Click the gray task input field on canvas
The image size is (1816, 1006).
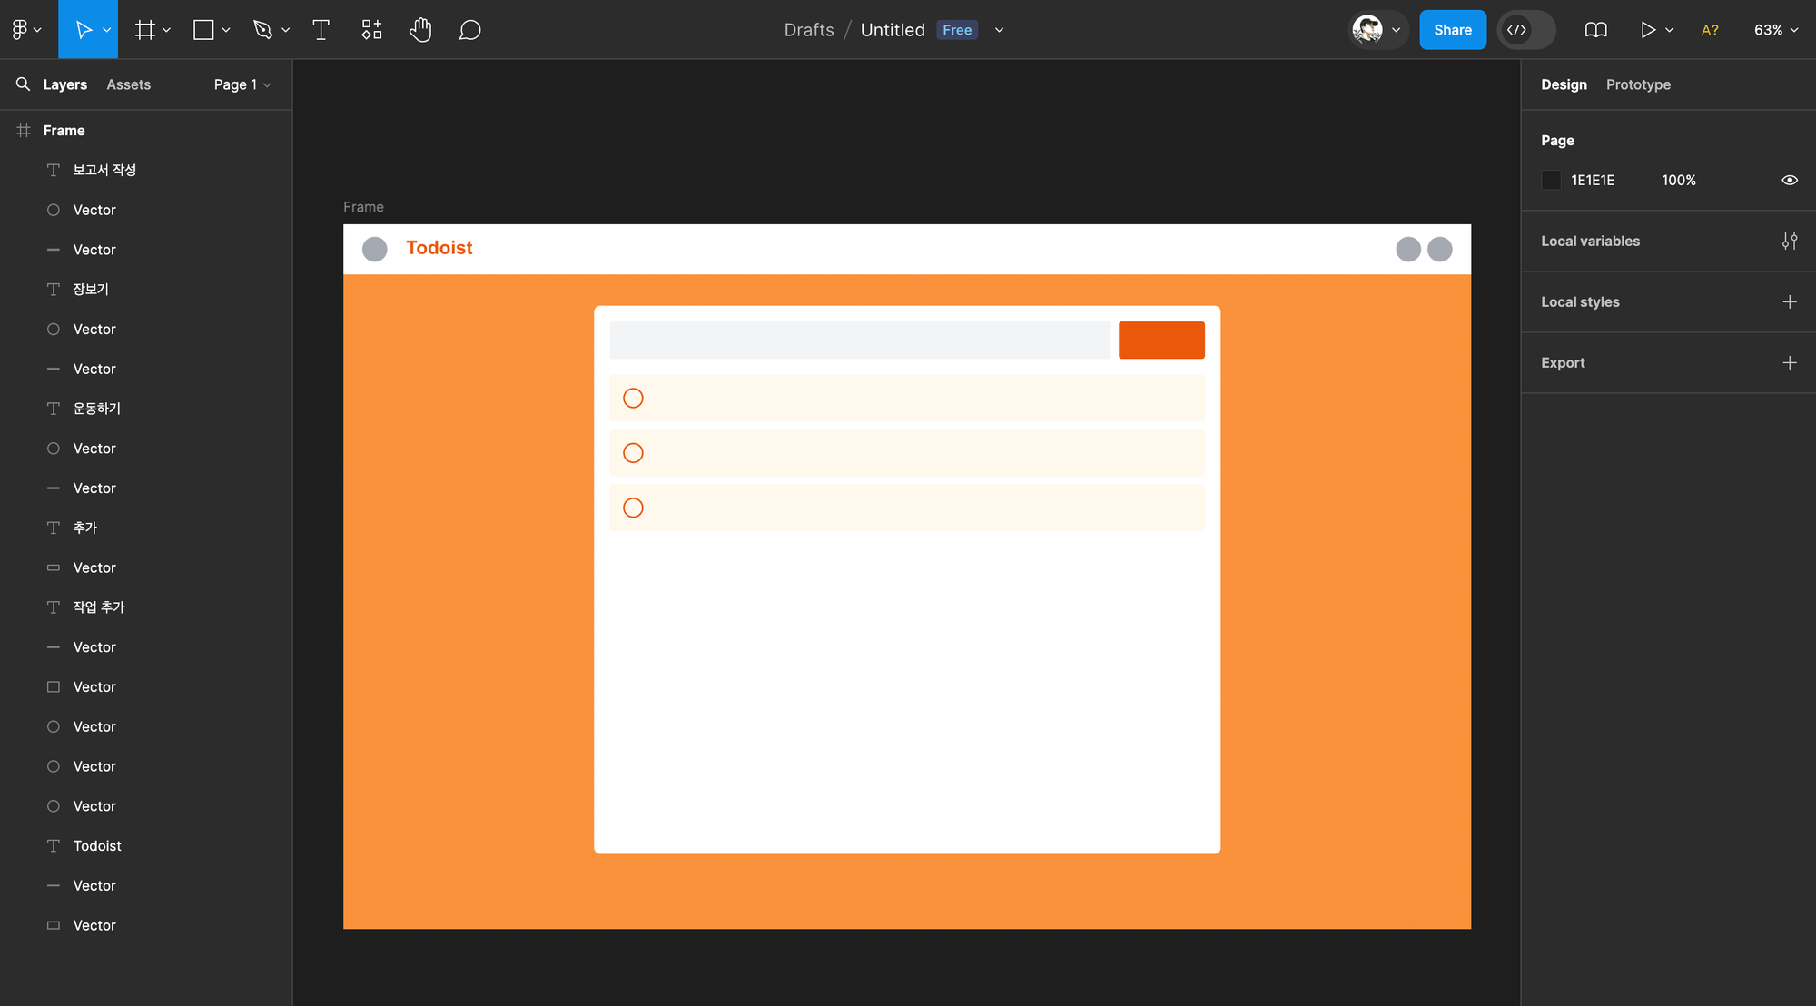tap(860, 340)
